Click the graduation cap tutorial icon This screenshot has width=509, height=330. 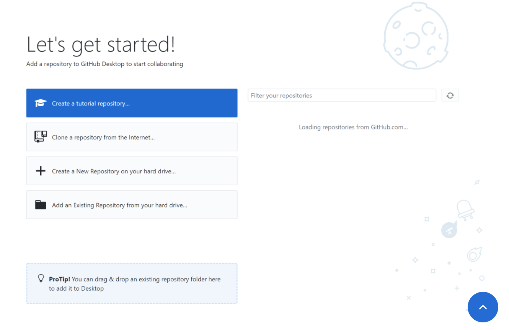[41, 103]
